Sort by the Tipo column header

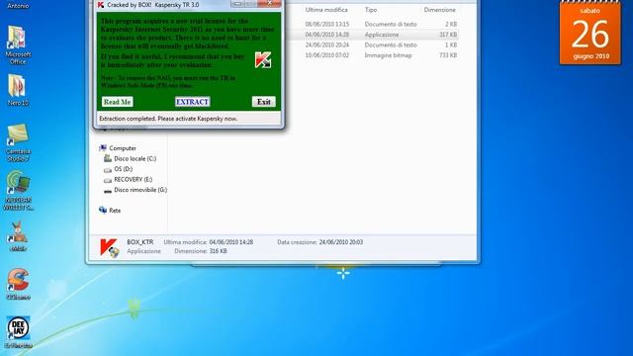tap(371, 10)
